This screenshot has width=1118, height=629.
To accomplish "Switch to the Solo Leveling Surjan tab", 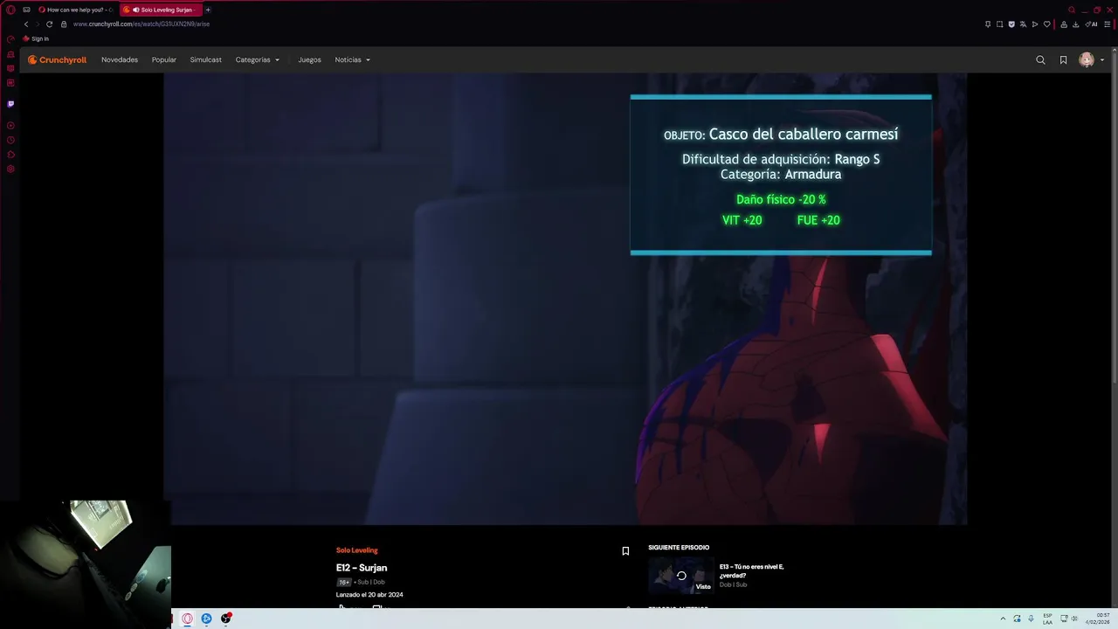I will [162, 10].
